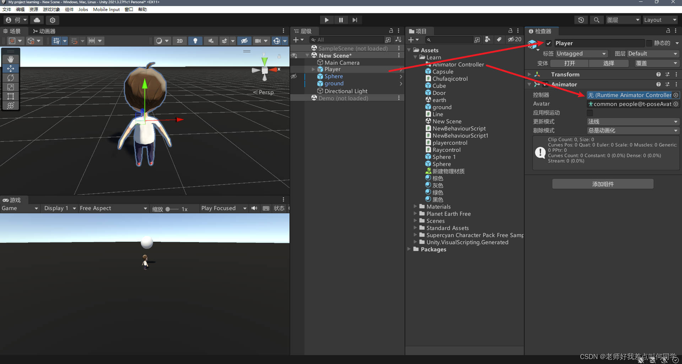The width and height of the screenshot is (682, 364).
Task: Select the Rect transform tool
Action: [11, 96]
